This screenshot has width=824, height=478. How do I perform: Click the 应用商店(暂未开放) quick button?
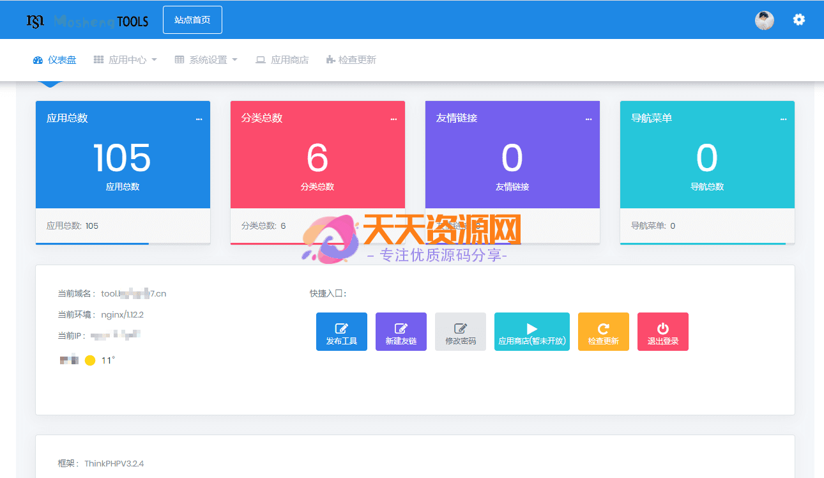532,332
